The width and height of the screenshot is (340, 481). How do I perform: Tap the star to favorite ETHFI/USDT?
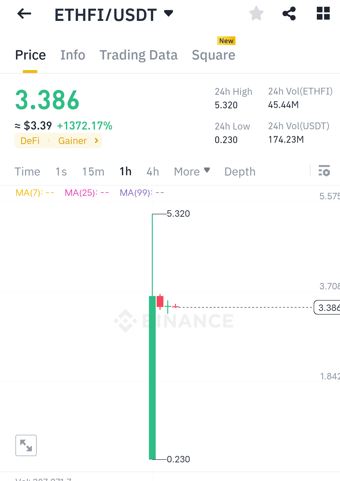click(x=256, y=14)
